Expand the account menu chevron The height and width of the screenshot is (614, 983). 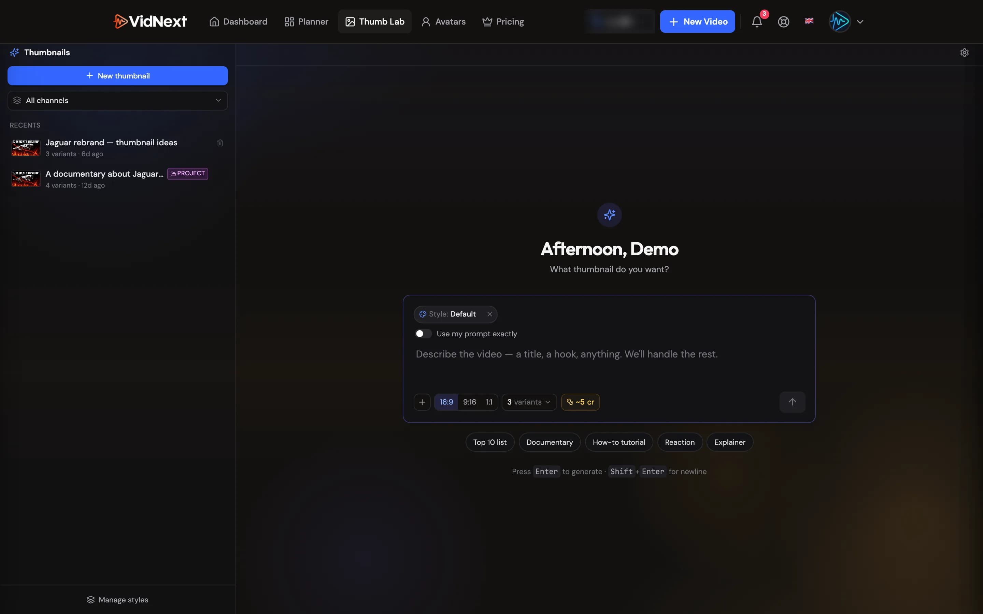[x=860, y=22]
